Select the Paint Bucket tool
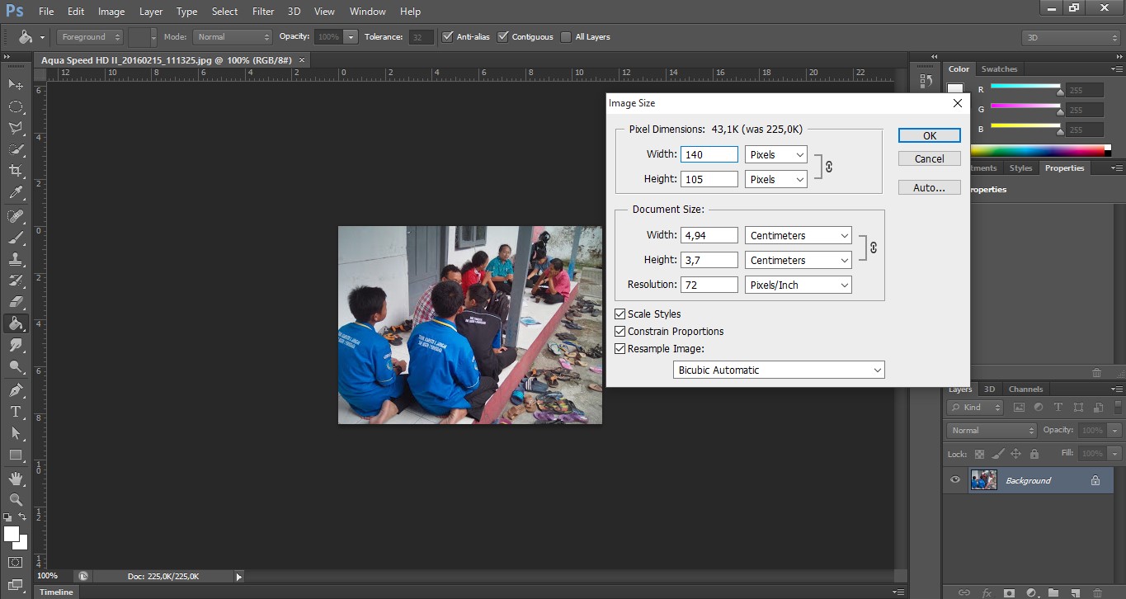Screen dimensions: 1126x599 pyautogui.click(x=16, y=323)
